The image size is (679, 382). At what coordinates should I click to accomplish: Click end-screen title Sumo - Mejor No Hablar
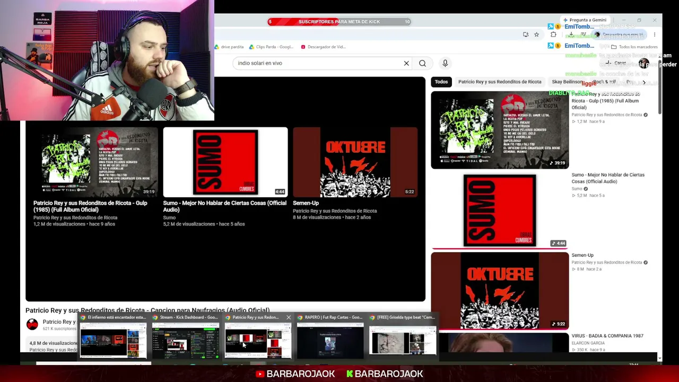224,206
